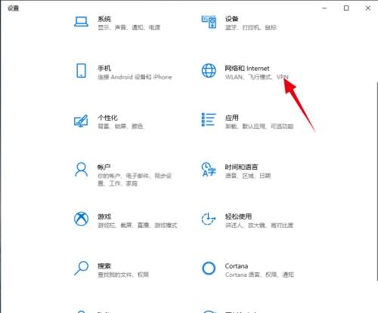Close the 设置 window
The width and height of the screenshot is (378, 313).
(x=368, y=8)
